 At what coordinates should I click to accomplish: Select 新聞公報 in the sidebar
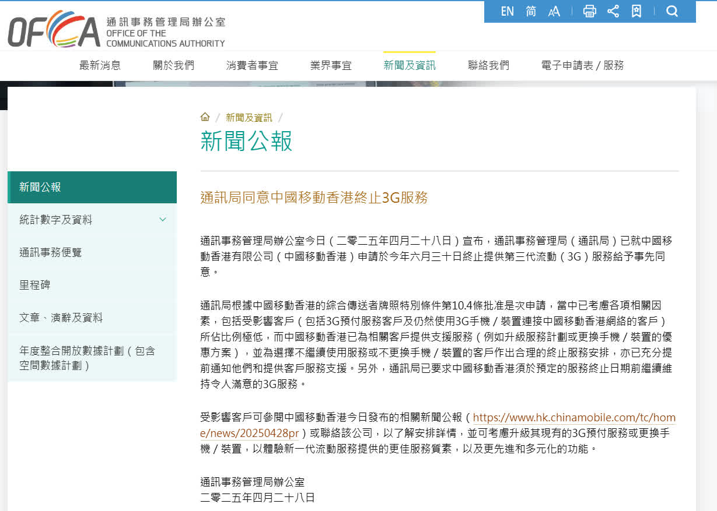point(92,187)
